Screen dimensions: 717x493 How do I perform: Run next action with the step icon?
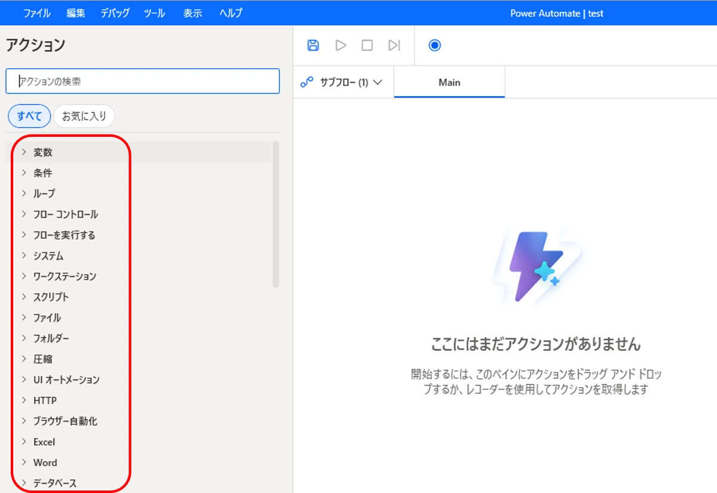(394, 45)
